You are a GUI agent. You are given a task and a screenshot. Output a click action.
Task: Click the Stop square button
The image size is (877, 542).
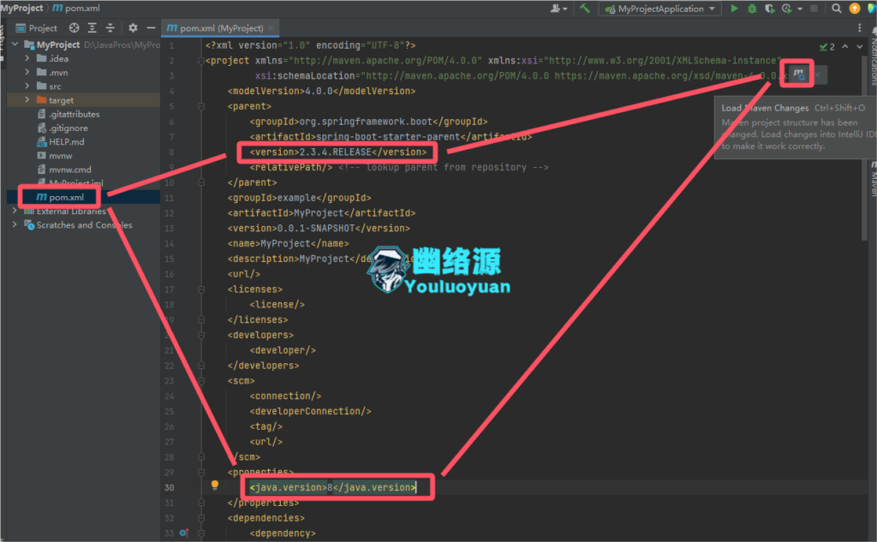[814, 9]
